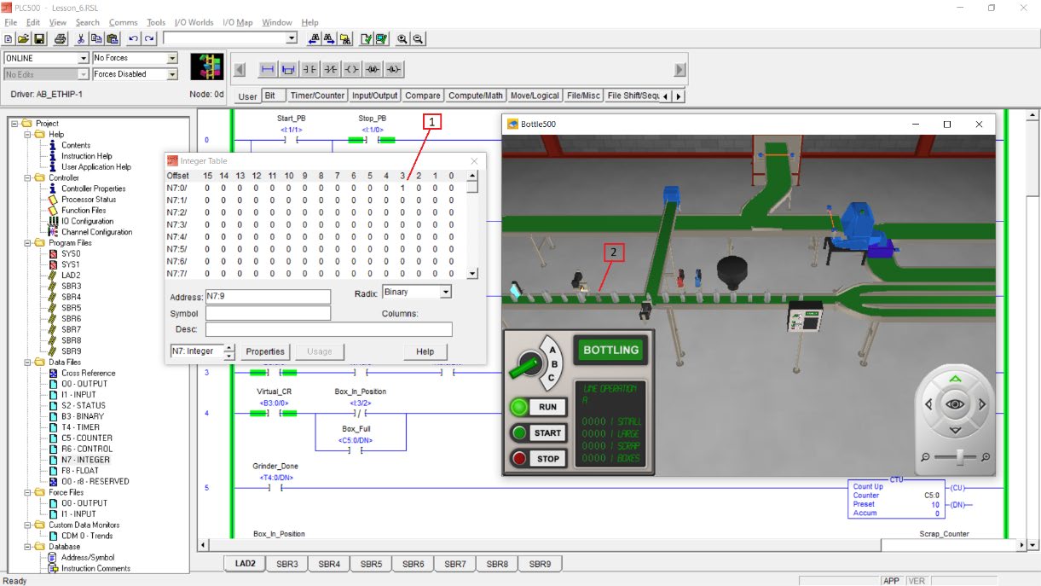Collapse the Data Files folder
Image resolution: width=1041 pixels, height=586 pixels.
(27, 363)
